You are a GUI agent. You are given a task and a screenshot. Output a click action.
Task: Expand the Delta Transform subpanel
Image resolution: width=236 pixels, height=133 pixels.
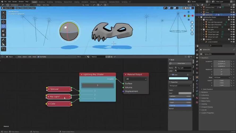click(208, 89)
